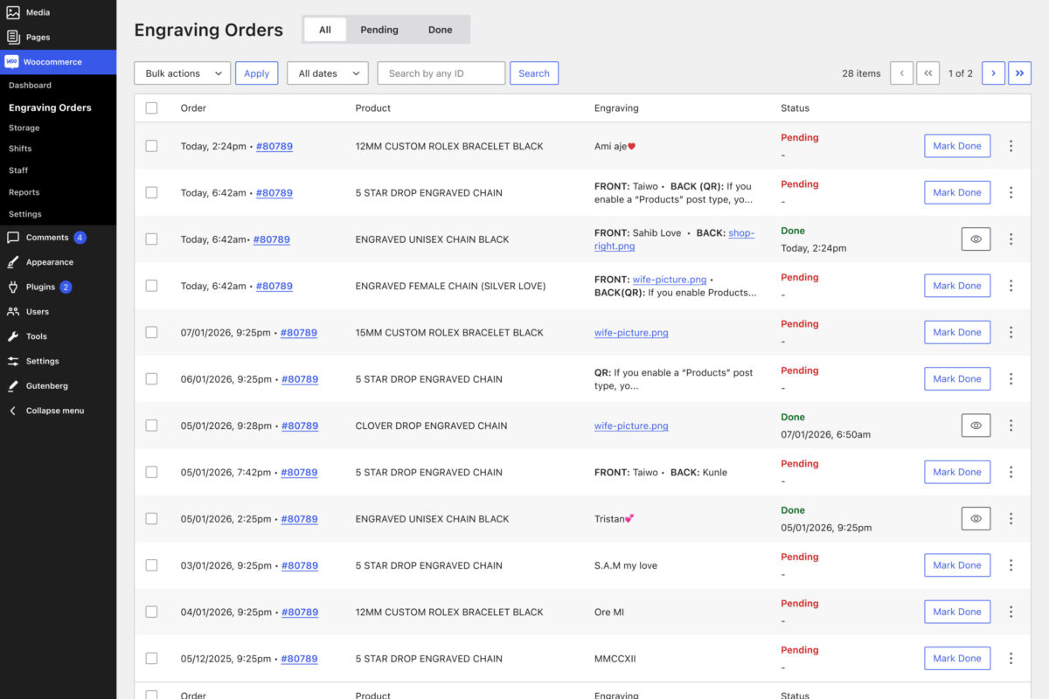Click the Users people icon
The image size is (1049, 699).
pyautogui.click(x=13, y=312)
